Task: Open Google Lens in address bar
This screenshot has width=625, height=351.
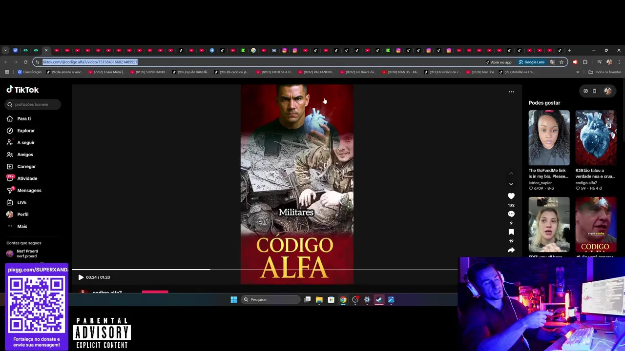Action: pyautogui.click(x=531, y=62)
